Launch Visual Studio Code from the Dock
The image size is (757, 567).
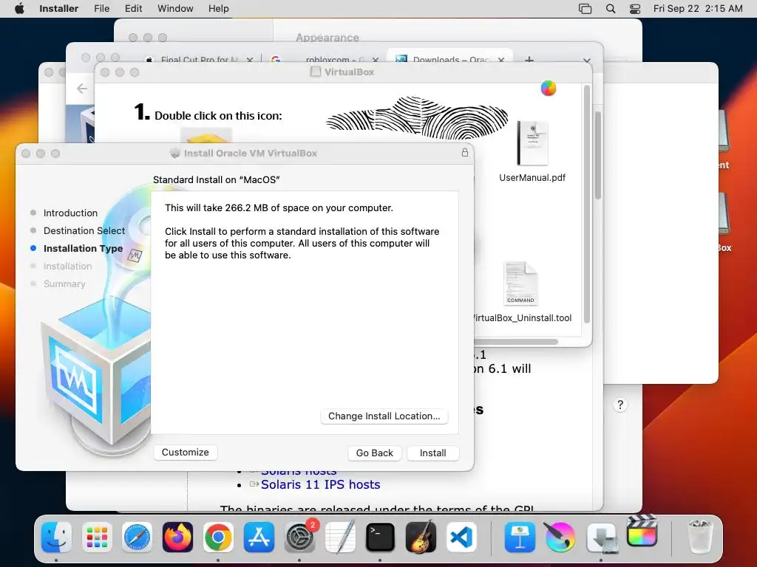pos(461,537)
